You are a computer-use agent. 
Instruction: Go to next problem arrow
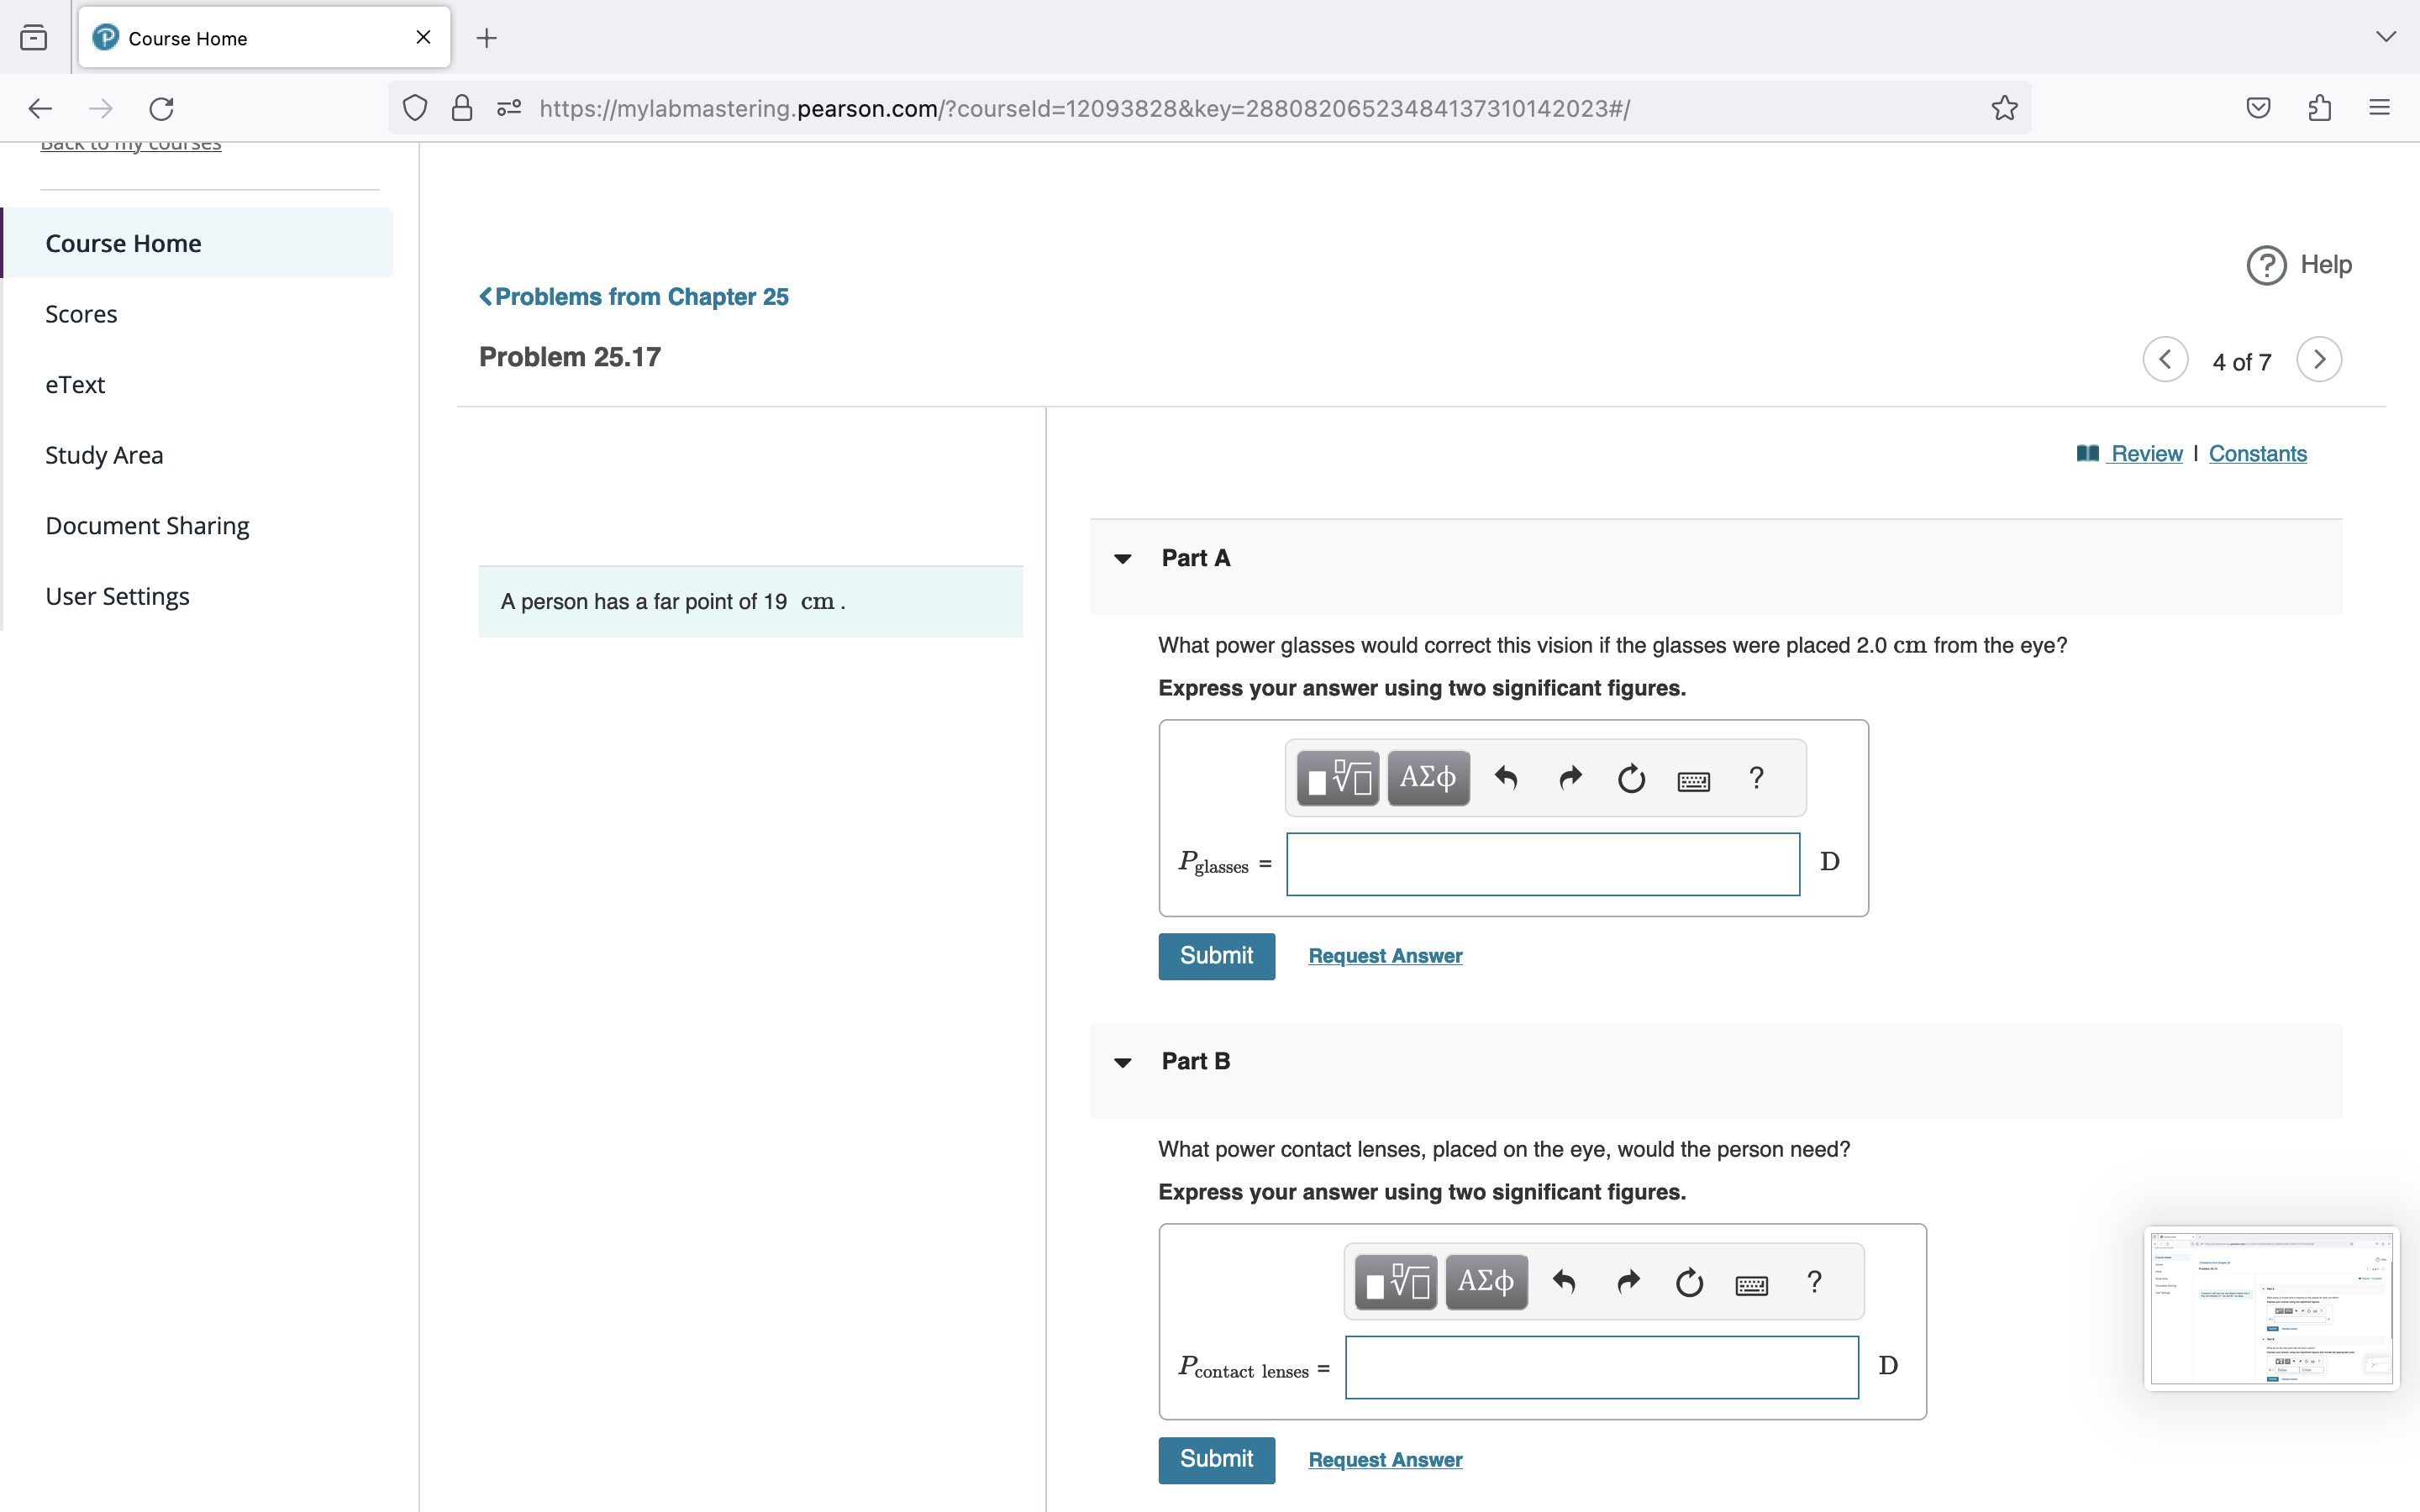(x=2319, y=359)
